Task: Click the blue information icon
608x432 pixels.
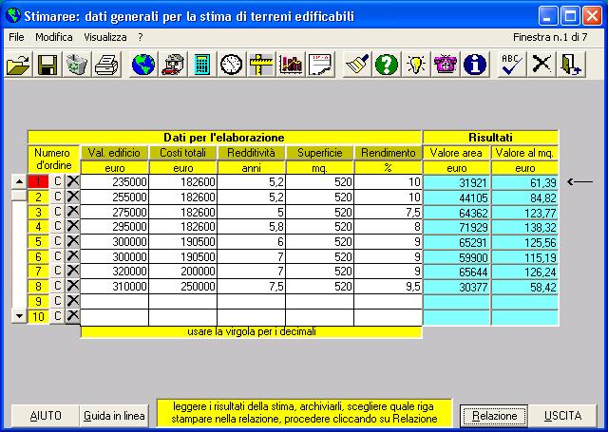Action: coord(474,65)
